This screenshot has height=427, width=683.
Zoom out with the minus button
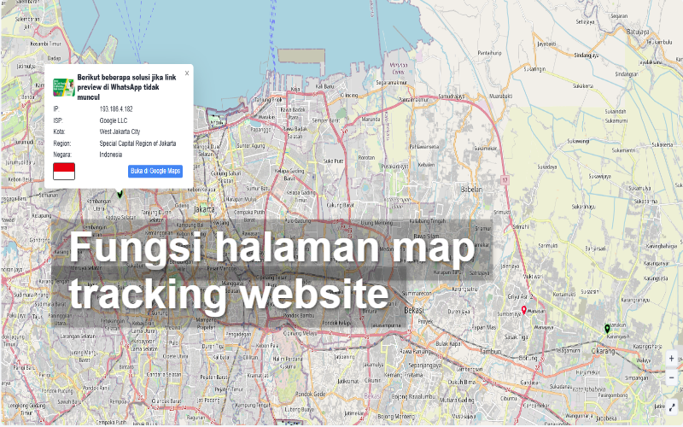[x=672, y=377]
